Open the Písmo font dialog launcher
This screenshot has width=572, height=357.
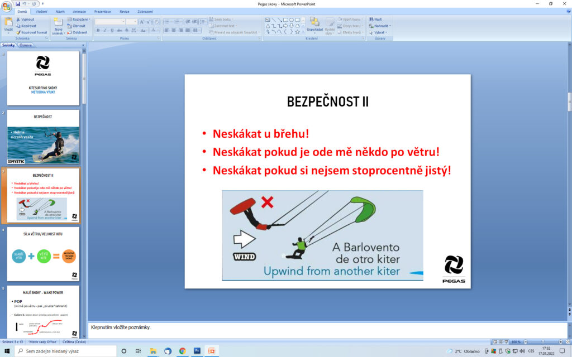tap(158, 38)
